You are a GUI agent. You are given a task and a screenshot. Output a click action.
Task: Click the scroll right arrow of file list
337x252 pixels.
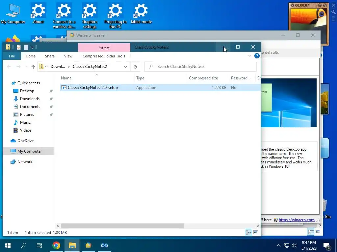point(258,226)
